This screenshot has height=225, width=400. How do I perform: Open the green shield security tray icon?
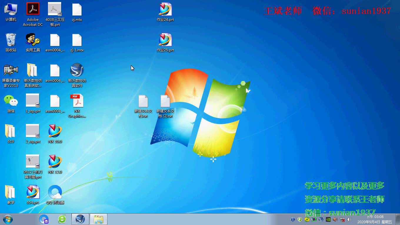(x=300, y=219)
